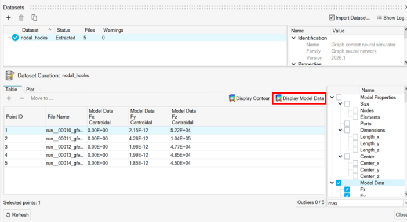407x222 pixels.
Task: Check the Model Properties checkbox
Action: 339,97
